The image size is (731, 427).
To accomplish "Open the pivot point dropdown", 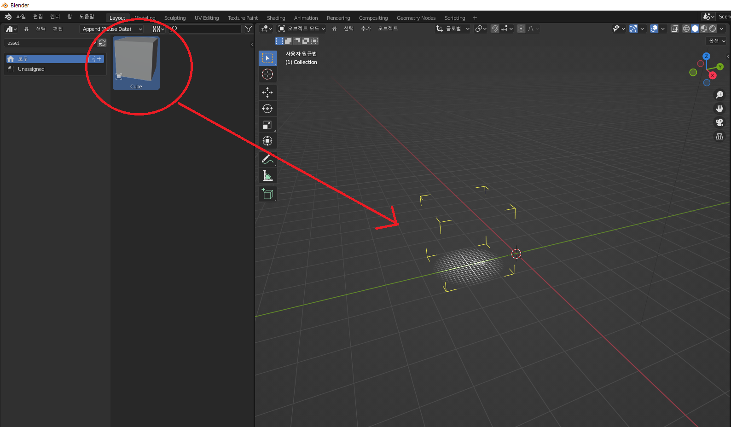I will pos(481,29).
